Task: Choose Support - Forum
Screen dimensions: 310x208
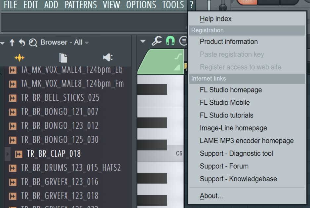Action: pyautogui.click(x=247, y=166)
